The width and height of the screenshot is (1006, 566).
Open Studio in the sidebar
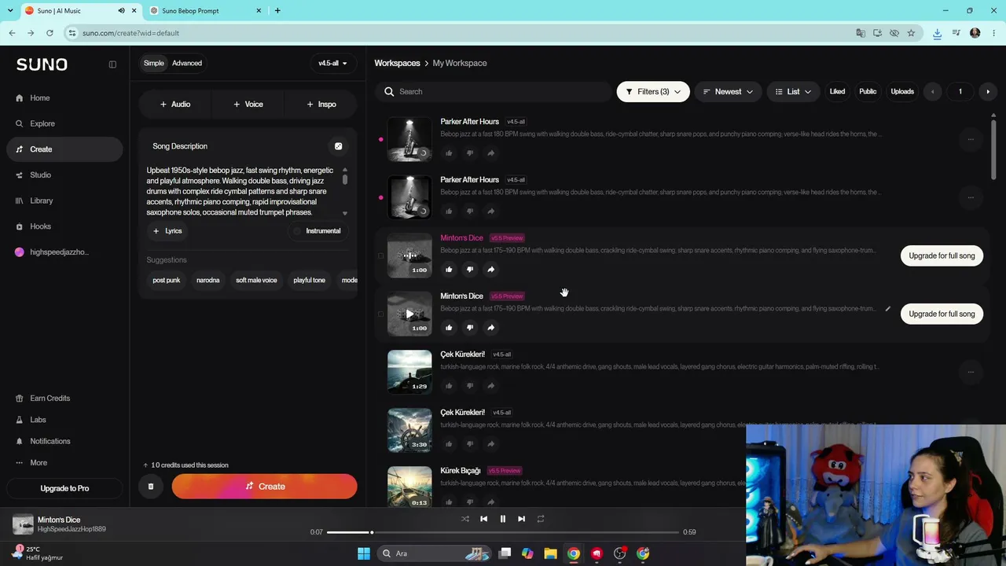point(41,175)
